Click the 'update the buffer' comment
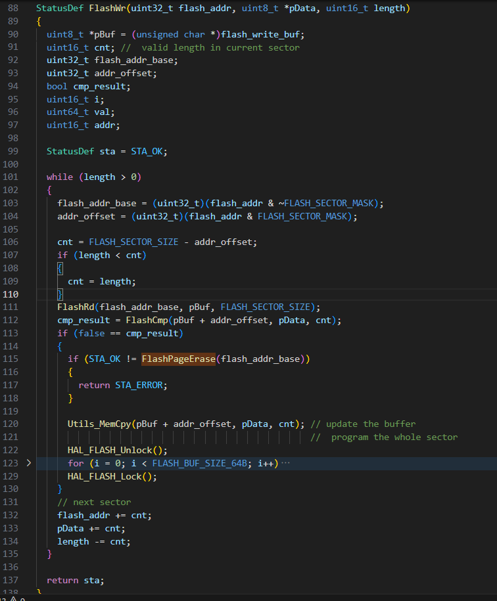 (x=363, y=424)
